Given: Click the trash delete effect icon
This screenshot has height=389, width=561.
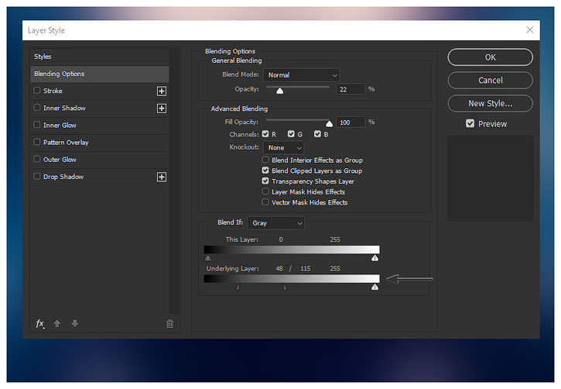Looking at the screenshot, I should click(x=170, y=323).
